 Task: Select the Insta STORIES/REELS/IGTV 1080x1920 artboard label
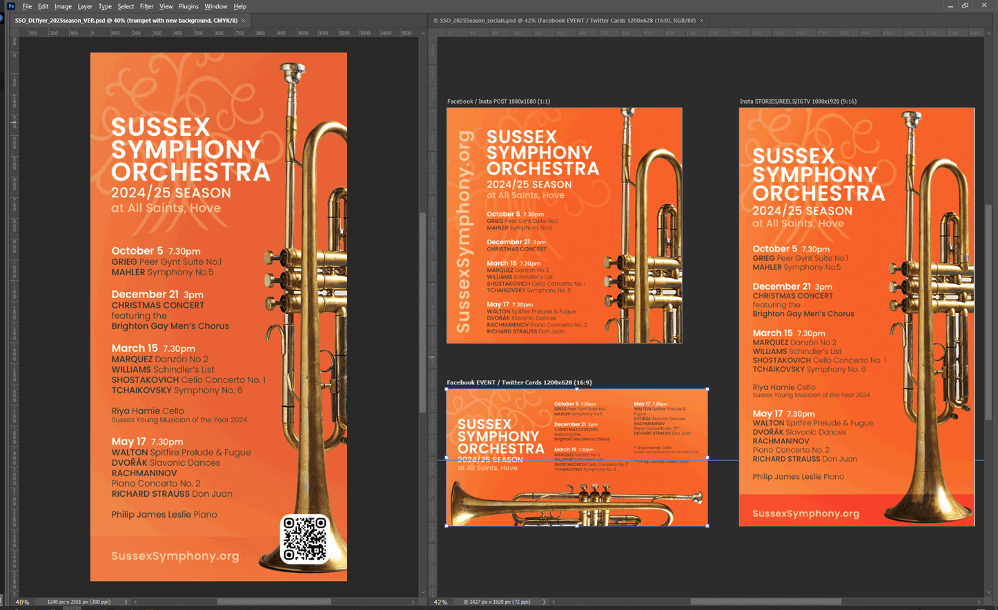click(x=798, y=101)
